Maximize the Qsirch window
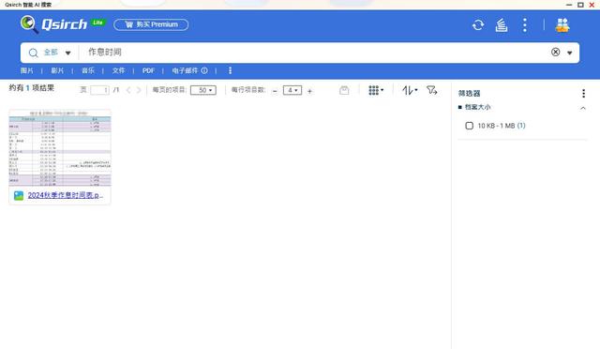 point(580,5)
